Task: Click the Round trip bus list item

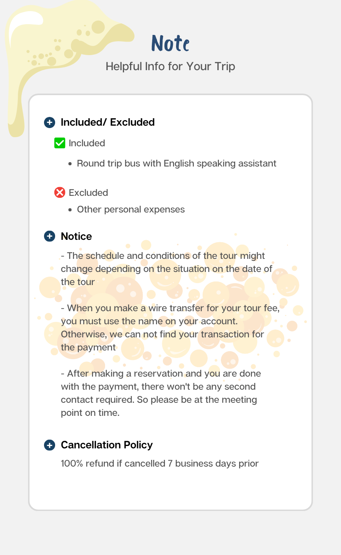Action: pos(176,163)
